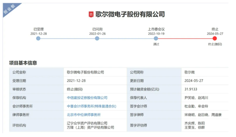Click the 公司简称 label cell
Screen dimensions: 236x137
point(154,72)
